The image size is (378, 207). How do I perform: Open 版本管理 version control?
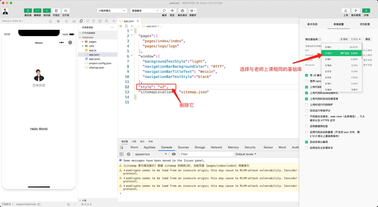coord(356,10)
